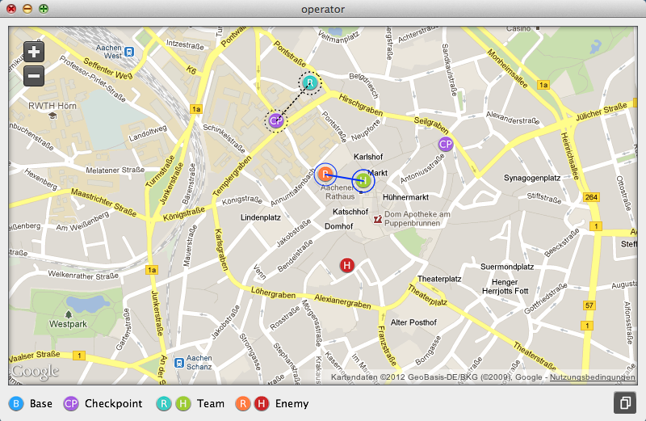Click the green H Team legend icon
This screenshot has width=646, height=421.
[x=183, y=403]
